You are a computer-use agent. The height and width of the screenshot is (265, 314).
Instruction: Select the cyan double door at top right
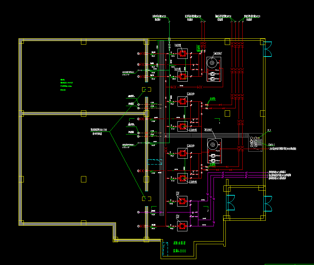click(x=267, y=49)
